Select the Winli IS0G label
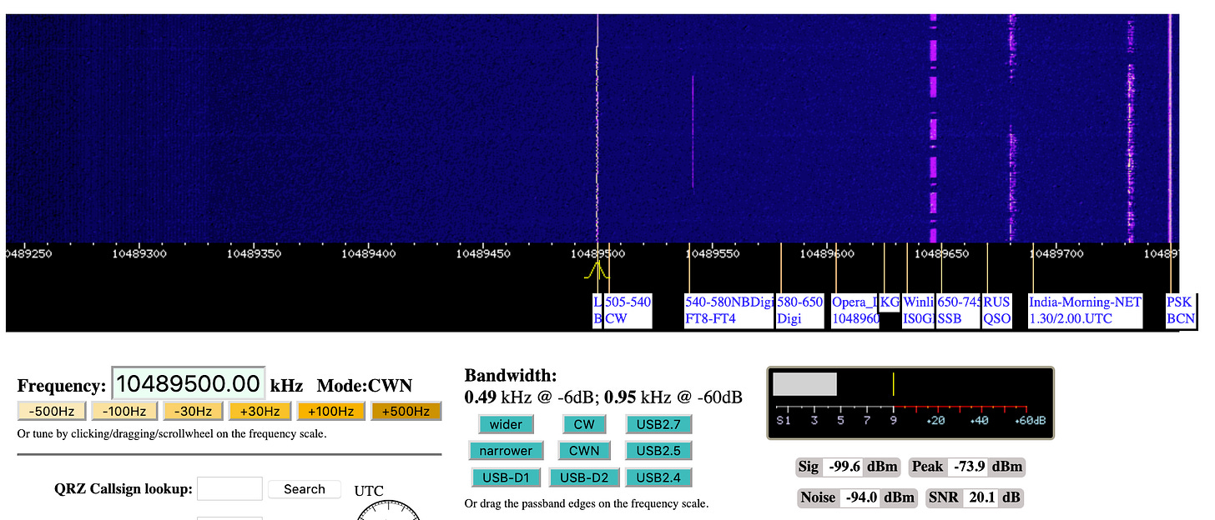This screenshot has height=520, width=1215. pos(918,310)
